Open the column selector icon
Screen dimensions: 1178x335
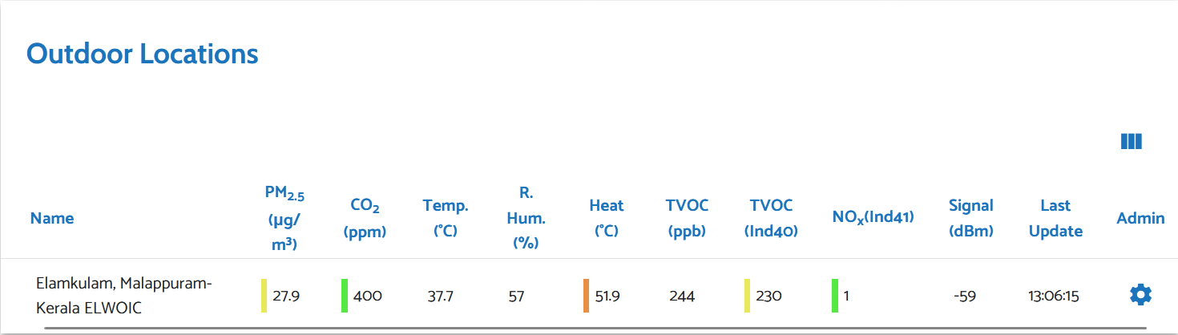(1131, 142)
